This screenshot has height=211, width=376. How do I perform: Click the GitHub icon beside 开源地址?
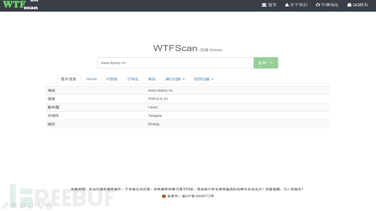coord(318,5)
